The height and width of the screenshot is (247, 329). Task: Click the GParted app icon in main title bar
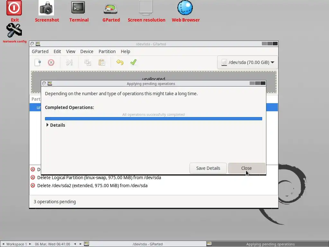pyautogui.click(x=38, y=44)
